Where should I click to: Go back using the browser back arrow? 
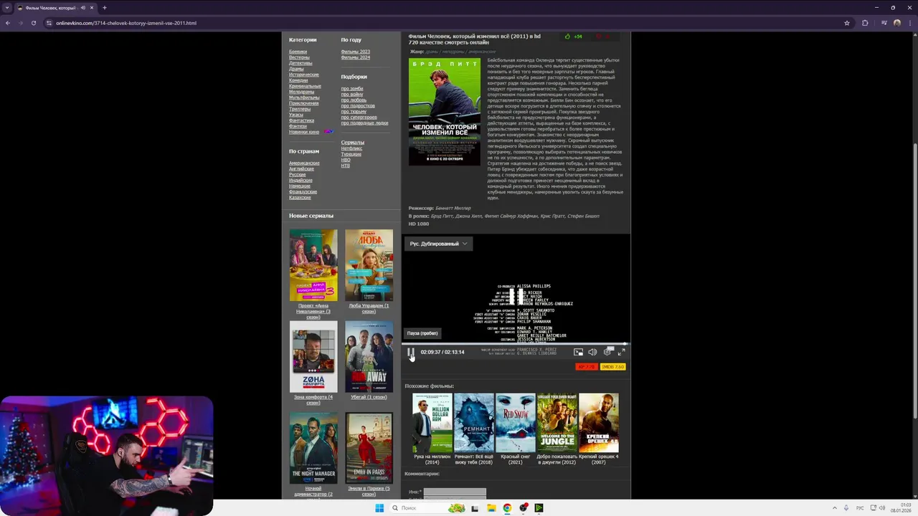tap(8, 23)
